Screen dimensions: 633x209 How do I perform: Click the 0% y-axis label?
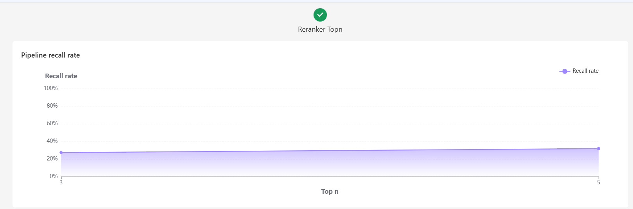pos(54,176)
